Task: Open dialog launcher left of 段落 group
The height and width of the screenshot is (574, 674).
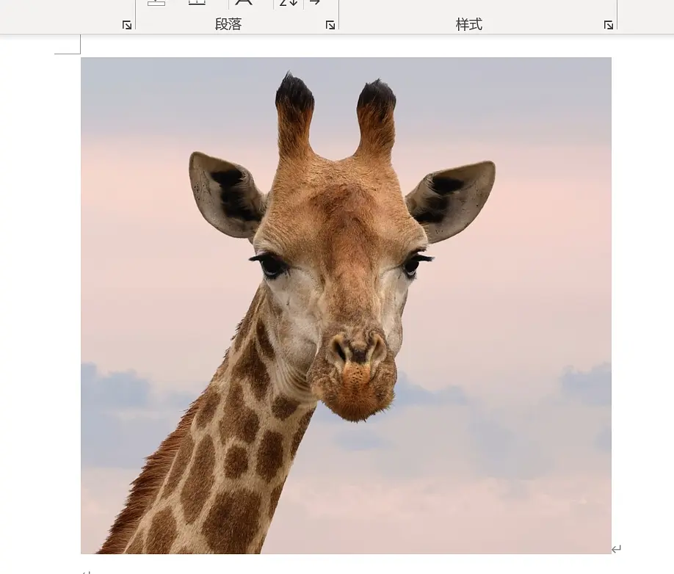Action: point(127,26)
